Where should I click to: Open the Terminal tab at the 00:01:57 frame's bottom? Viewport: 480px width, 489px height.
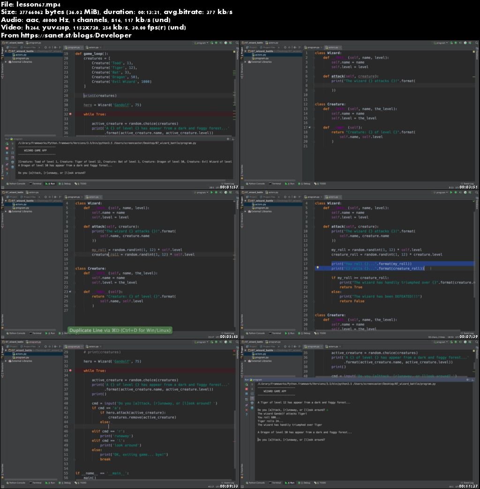pos(35,184)
